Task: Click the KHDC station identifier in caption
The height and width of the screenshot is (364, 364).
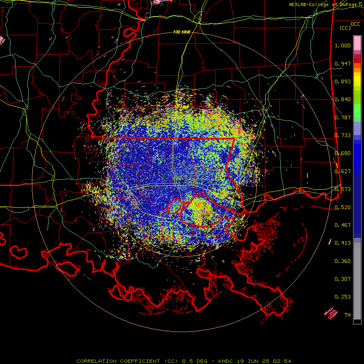Action: (x=226, y=361)
